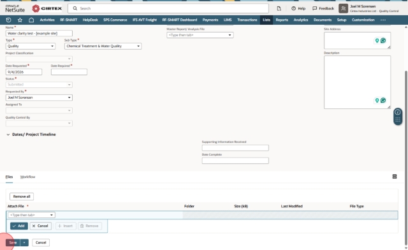Open the RF-SMART Dashboard menu

click(x=180, y=20)
